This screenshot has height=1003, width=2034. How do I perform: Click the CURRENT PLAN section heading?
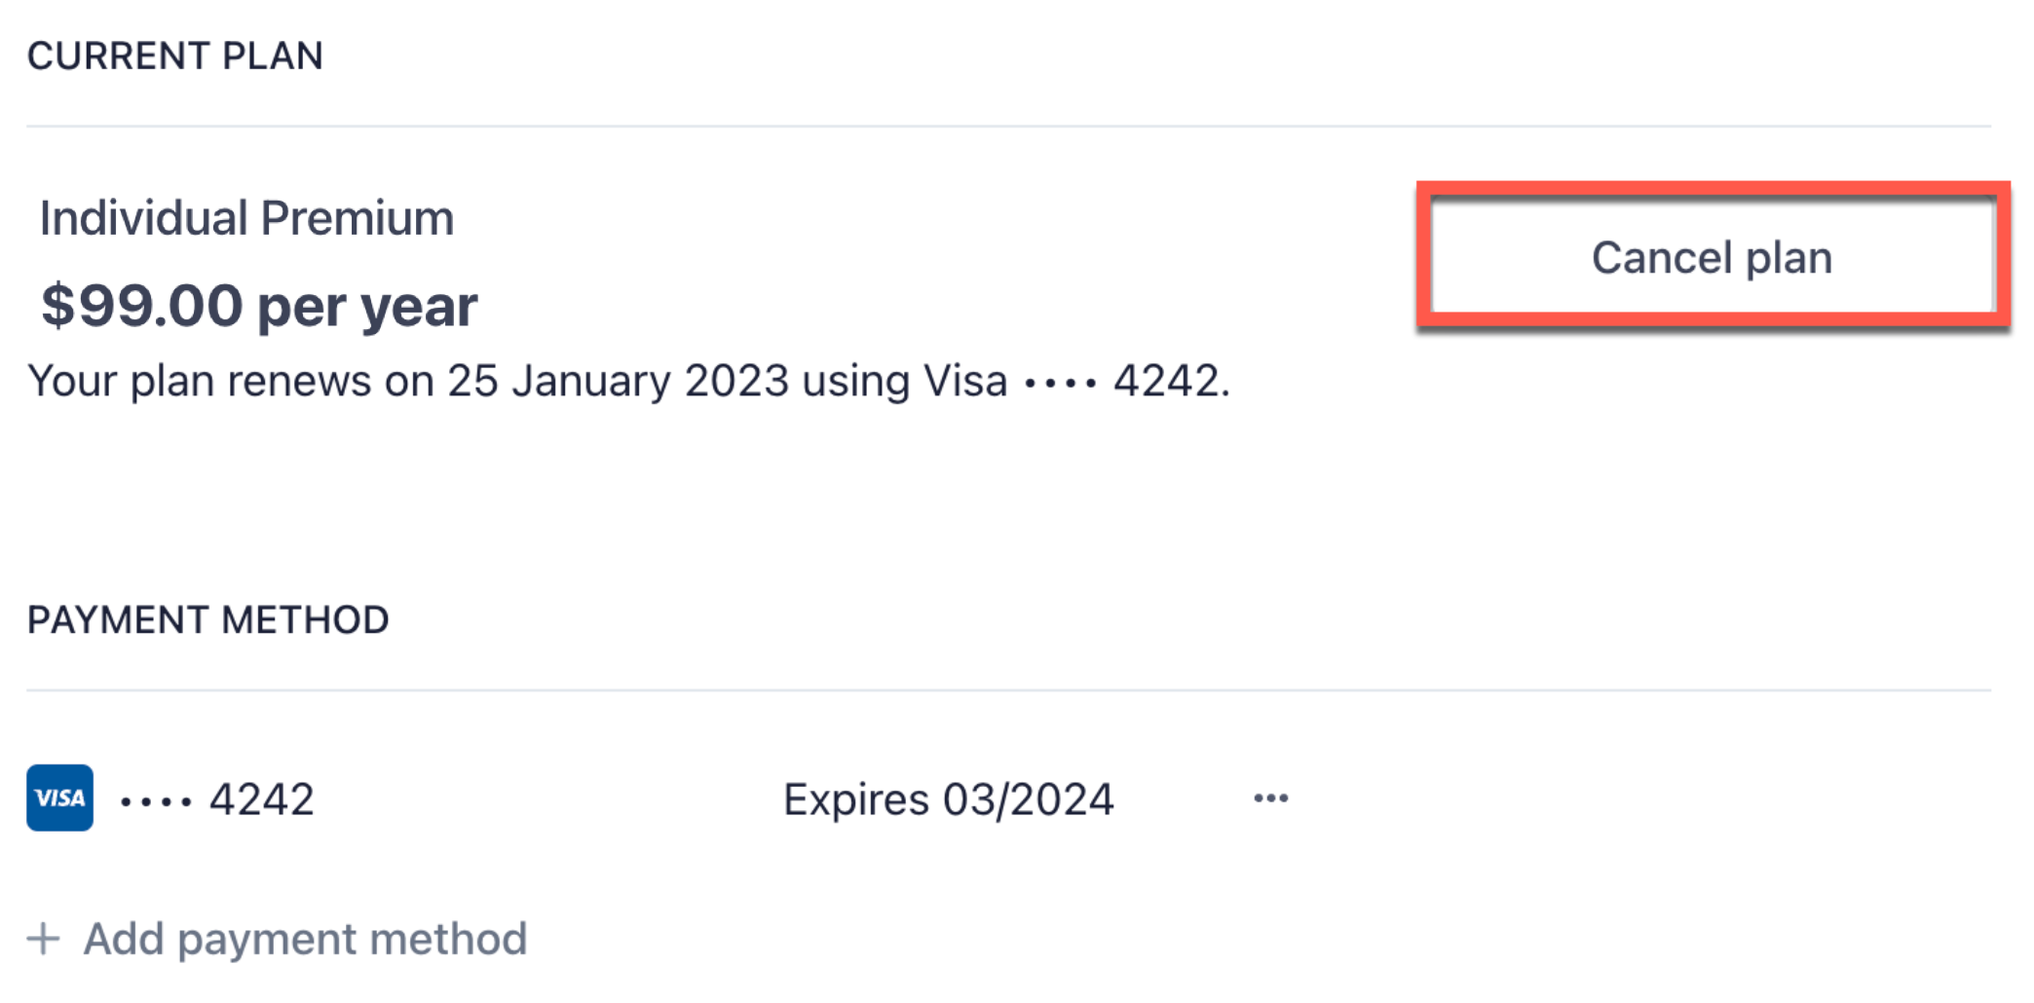click(175, 56)
